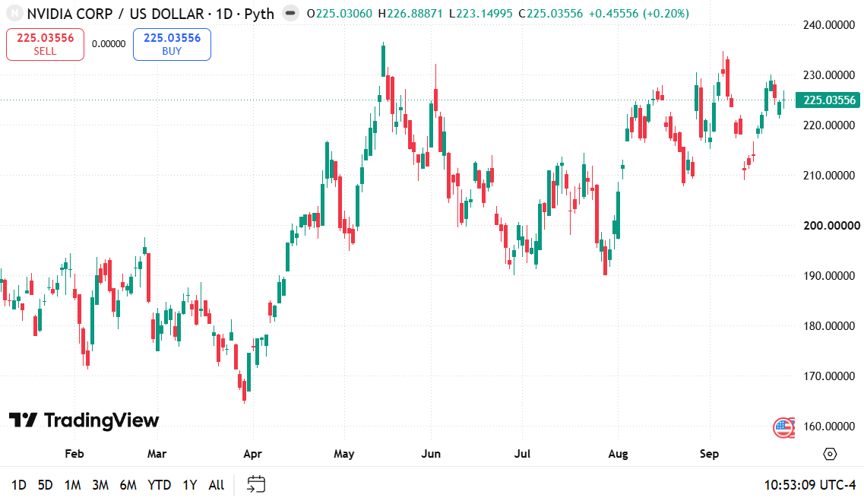Click the US flag market status icon
Image resolution: width=864 pixels, height=498 pixels.
(x=783, y=427)
